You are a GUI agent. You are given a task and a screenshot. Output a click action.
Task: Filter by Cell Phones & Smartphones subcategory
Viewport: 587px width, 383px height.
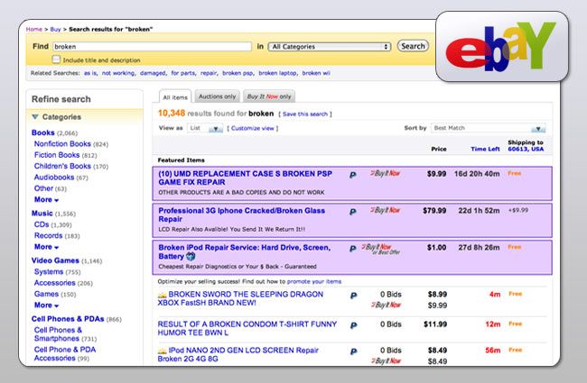pos(58,334)
